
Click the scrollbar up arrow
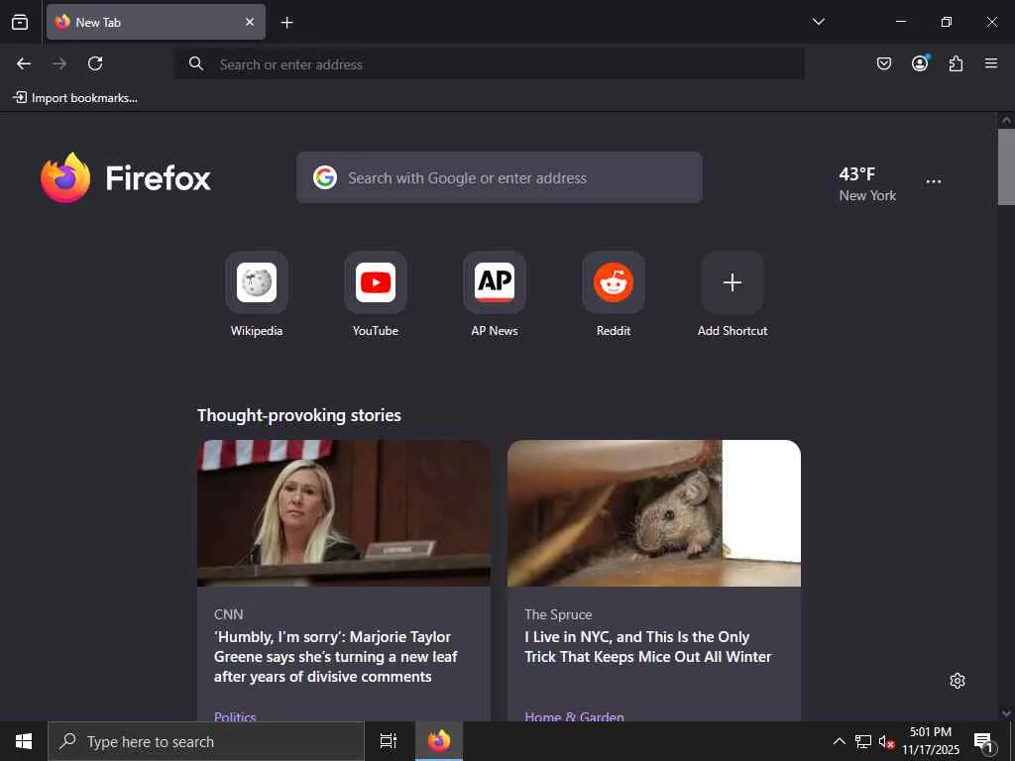click(1006, 120)
